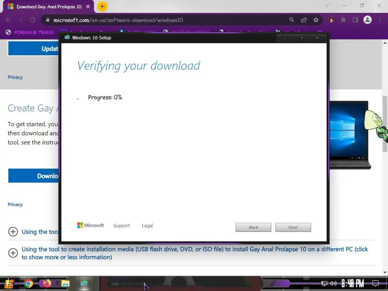Toggle the browser side panel icon
The height and width of the screenshot is (291, 388).
click(x=355, y=20)
